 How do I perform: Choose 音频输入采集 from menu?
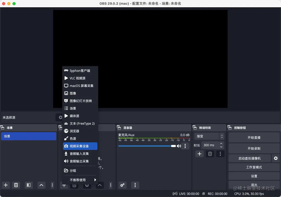80,154
